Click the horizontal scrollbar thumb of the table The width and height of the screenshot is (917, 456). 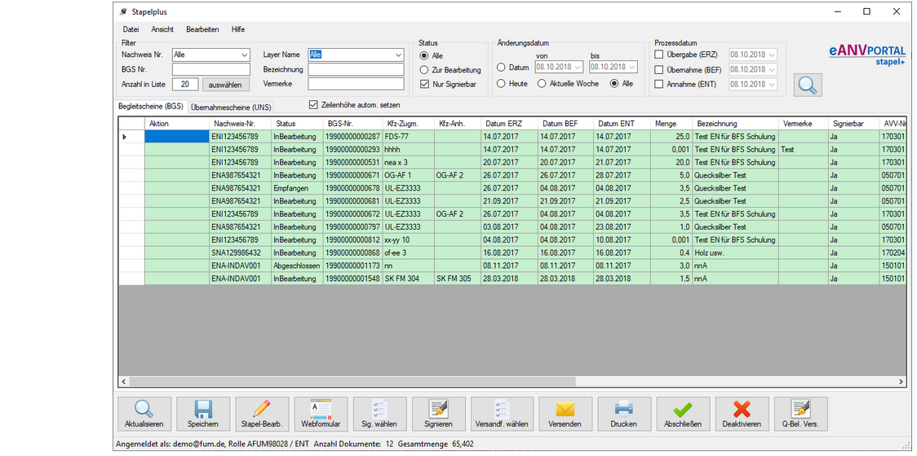coord(352,381)
